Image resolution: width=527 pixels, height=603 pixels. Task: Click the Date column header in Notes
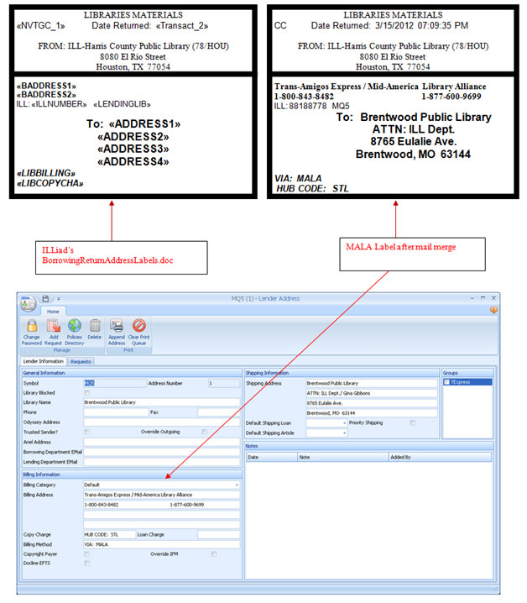[x=272, y=457]
